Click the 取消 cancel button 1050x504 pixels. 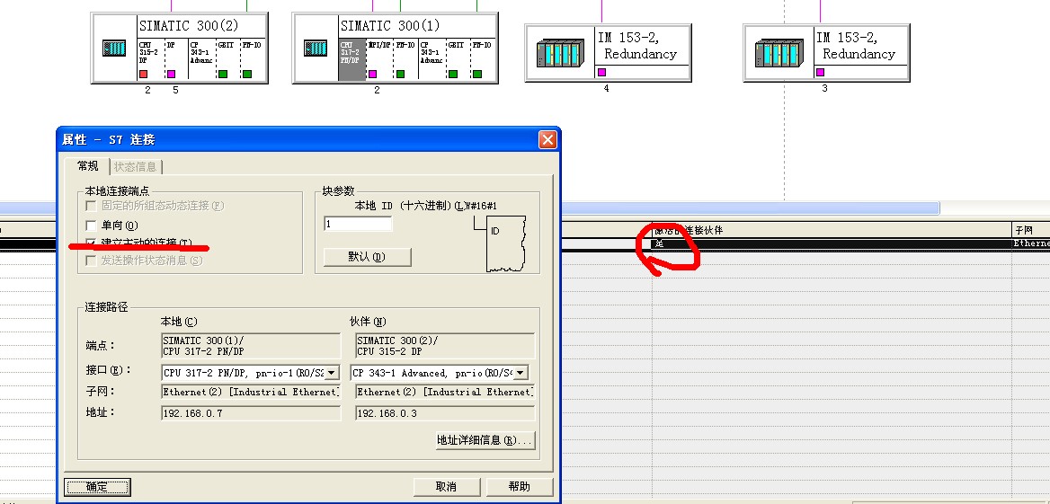point(446,487)
